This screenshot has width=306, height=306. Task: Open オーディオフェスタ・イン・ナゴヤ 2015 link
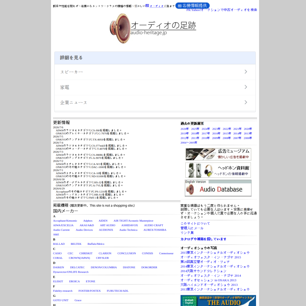[210, 257]
